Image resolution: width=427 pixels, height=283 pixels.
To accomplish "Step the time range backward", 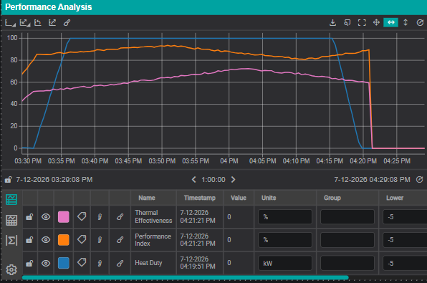I will [193, 180].
